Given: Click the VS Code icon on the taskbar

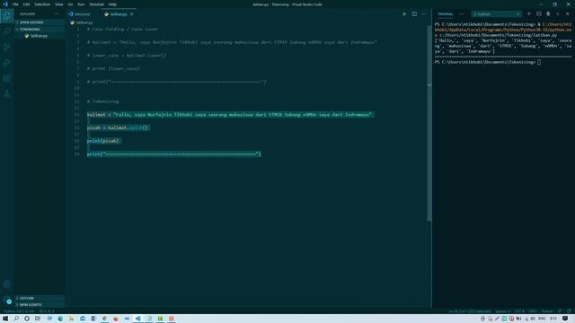Looking at the screenshot, I should pos(137,319).
